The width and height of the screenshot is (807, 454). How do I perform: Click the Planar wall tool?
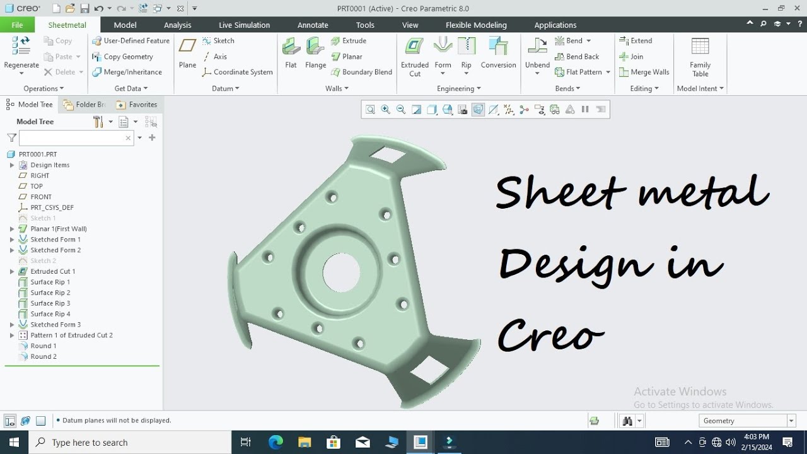pyautogui.click(x=347, y=56)
